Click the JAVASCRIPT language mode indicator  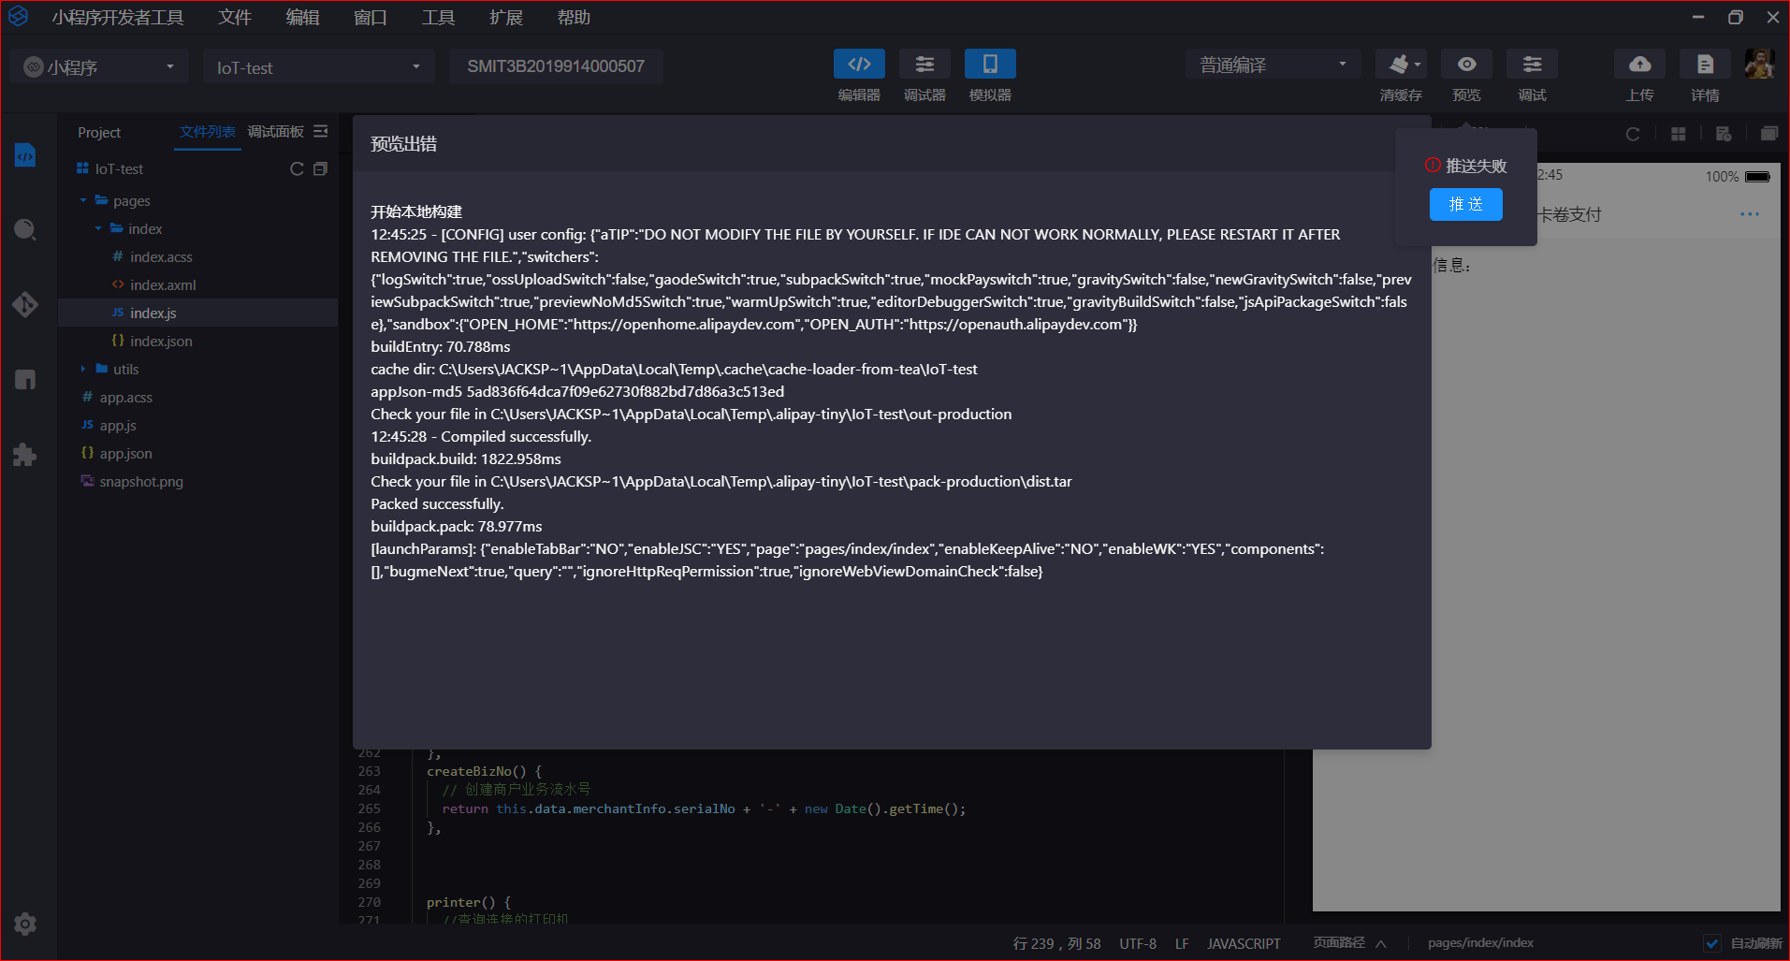pos(1244,943)
